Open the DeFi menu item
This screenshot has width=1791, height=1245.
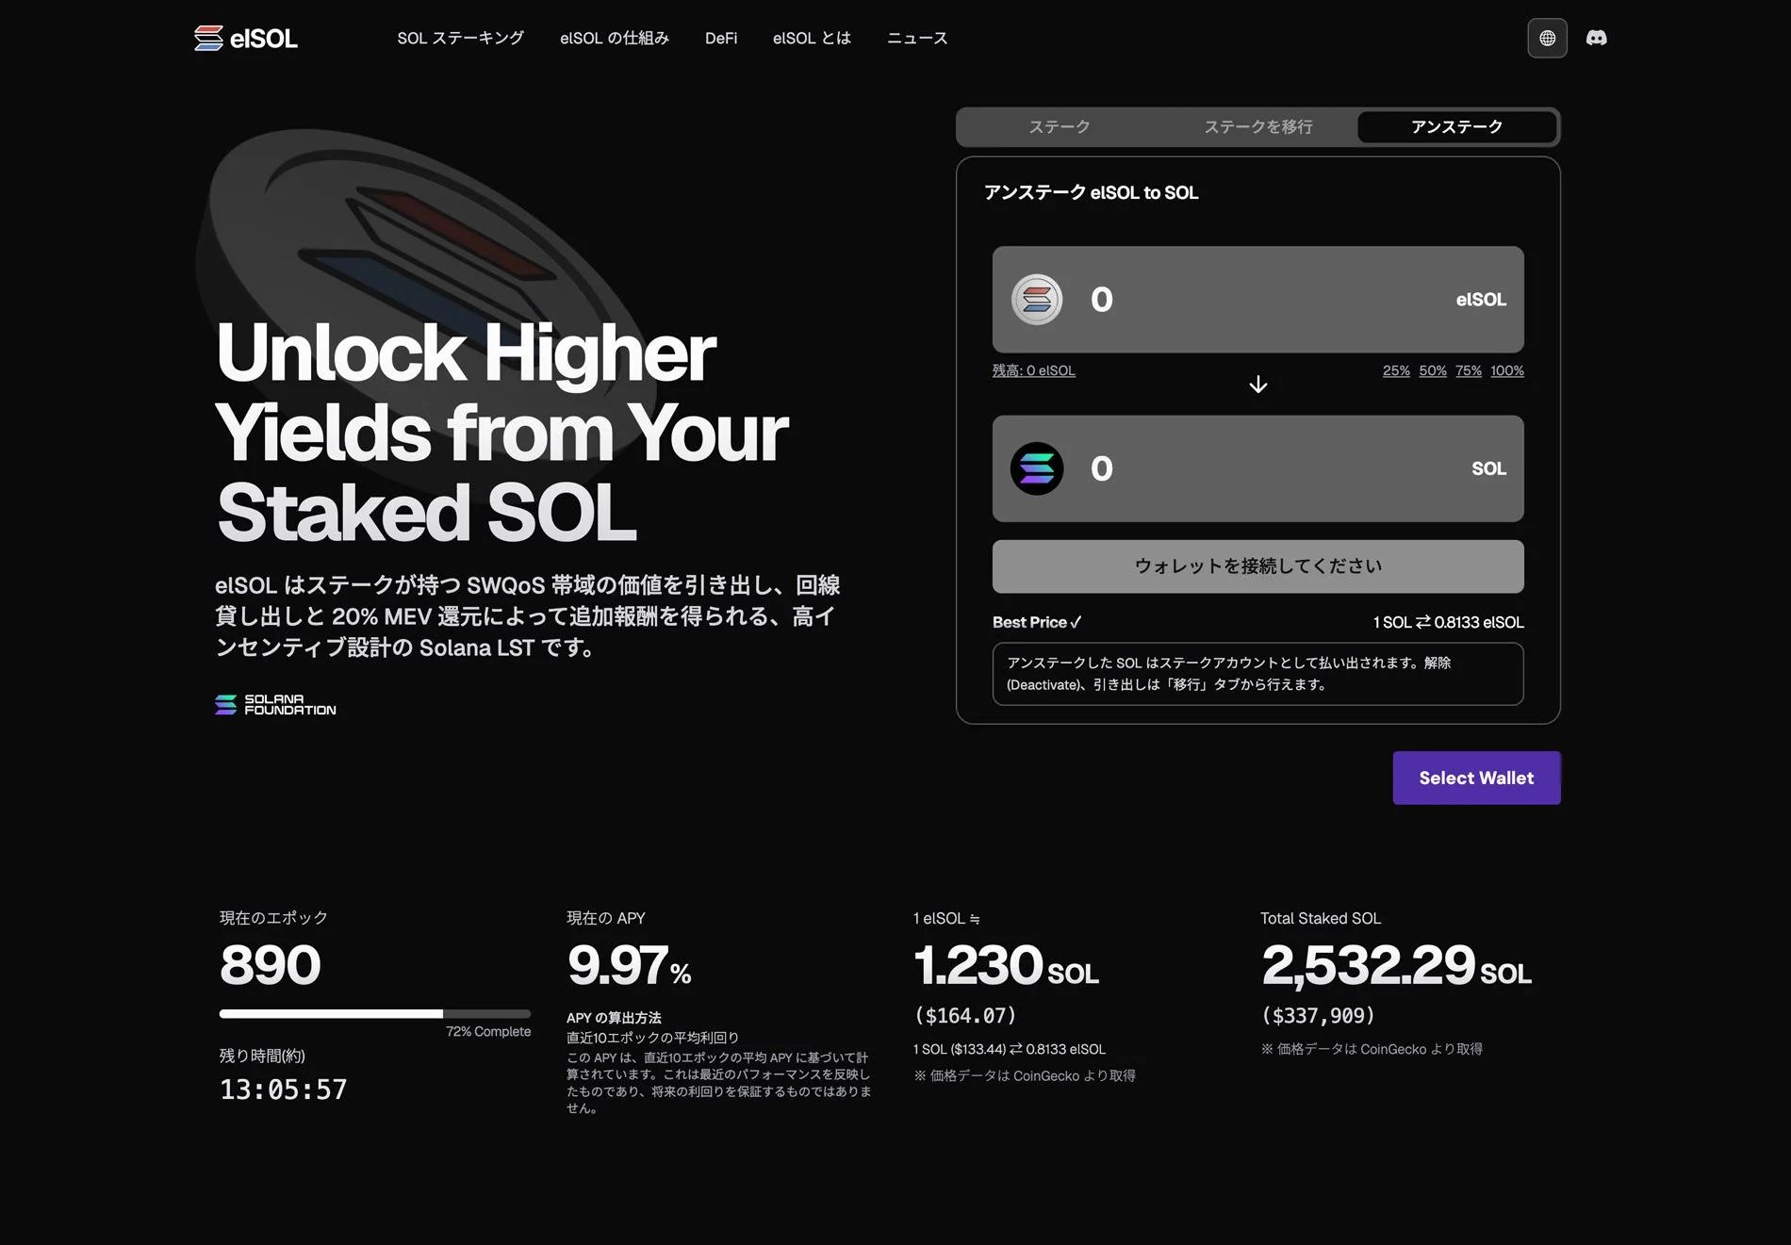720,38
